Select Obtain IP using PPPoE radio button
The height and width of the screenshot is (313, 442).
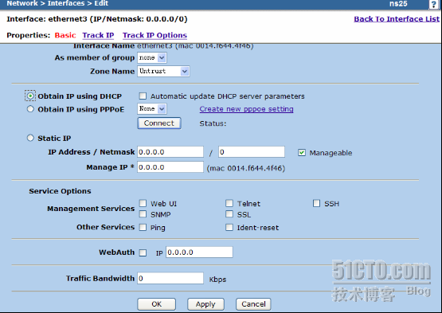click(x=30, y=109)
